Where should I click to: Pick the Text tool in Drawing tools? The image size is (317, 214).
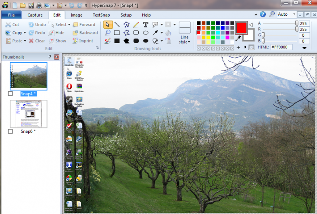click(146, 25)
